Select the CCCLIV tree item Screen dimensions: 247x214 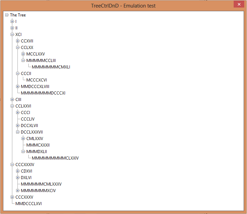(28, 119)
